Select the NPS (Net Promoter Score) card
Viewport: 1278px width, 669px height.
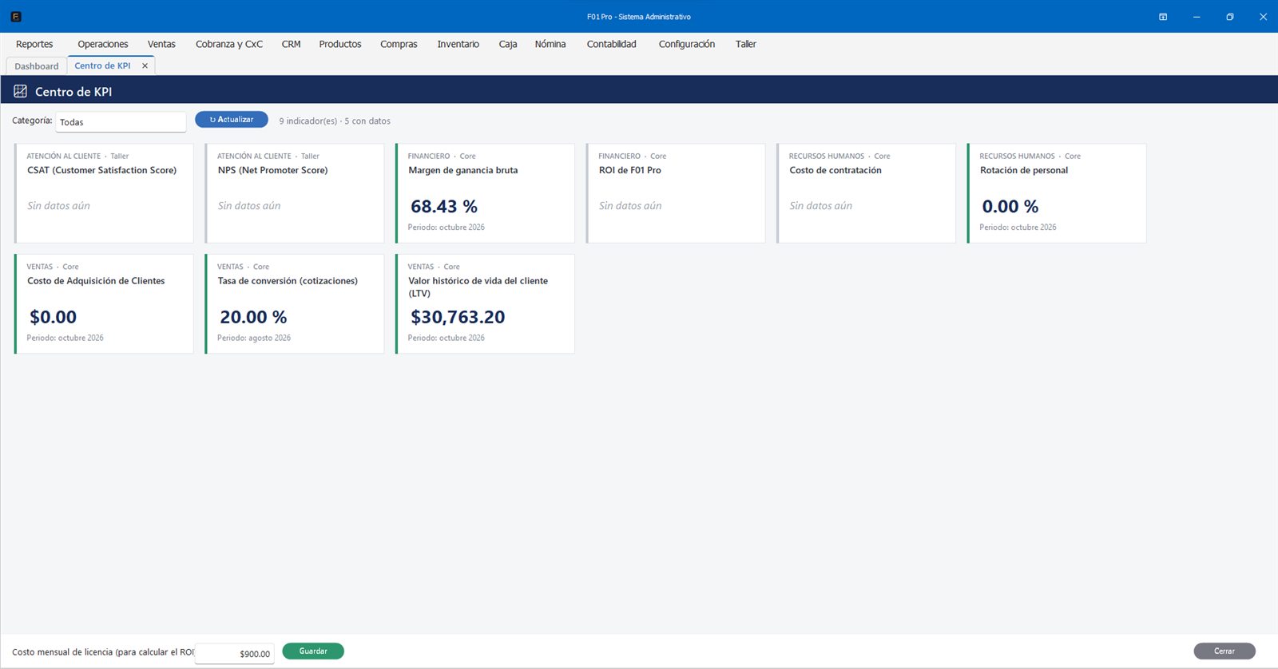pyautogui.click(x=295, y=193)
